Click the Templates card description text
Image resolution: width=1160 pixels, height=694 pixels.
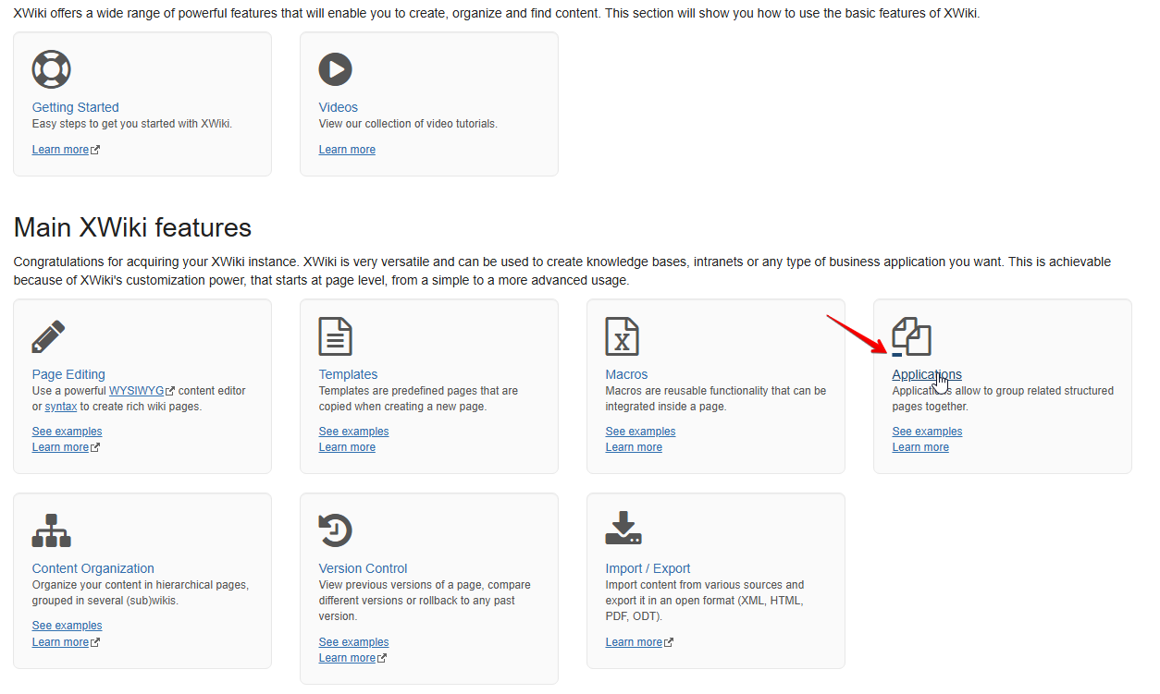[418, 398]
